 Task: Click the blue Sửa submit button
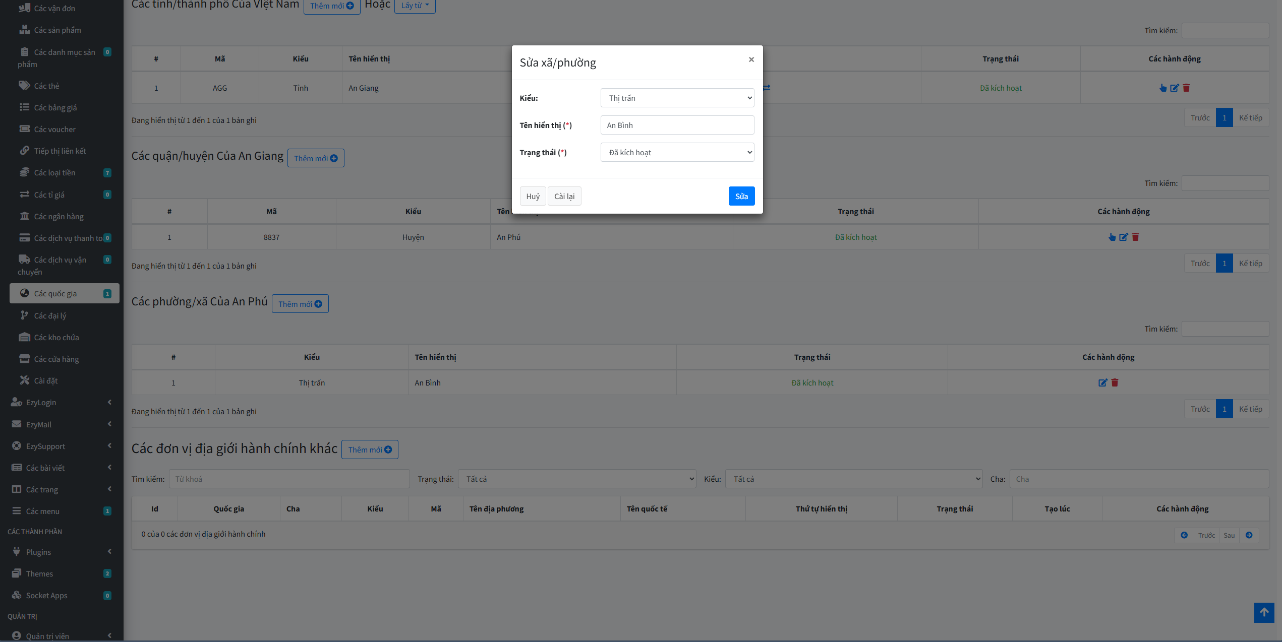(x=741, y=196)
